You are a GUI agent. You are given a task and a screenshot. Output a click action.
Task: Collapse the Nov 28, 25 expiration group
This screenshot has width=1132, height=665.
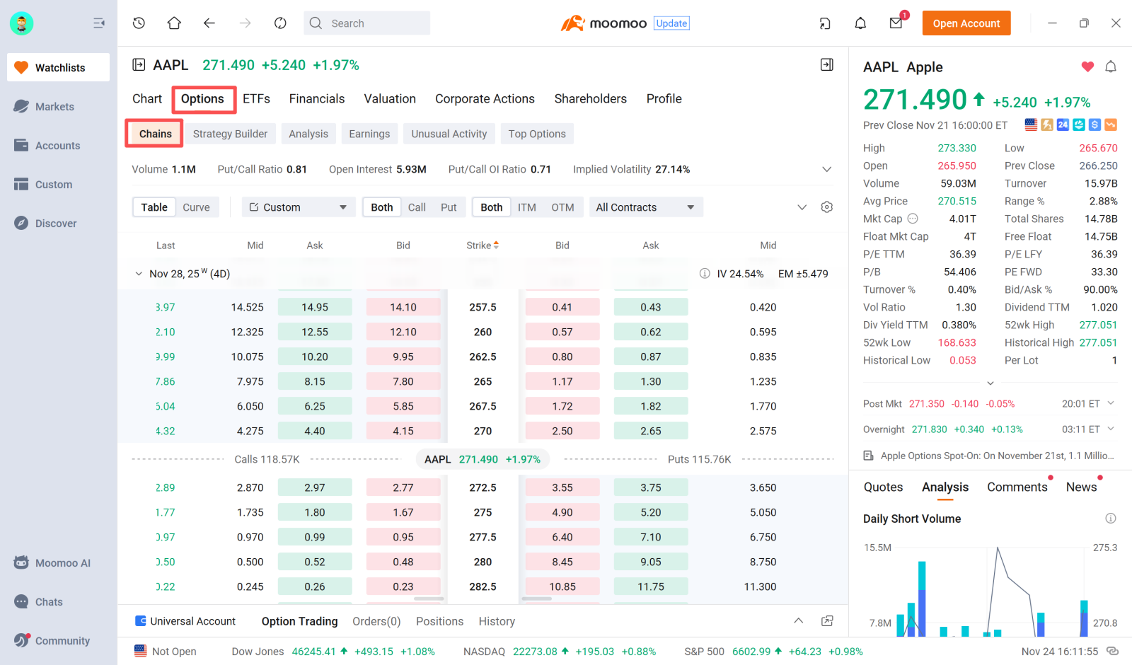[139, 274]
